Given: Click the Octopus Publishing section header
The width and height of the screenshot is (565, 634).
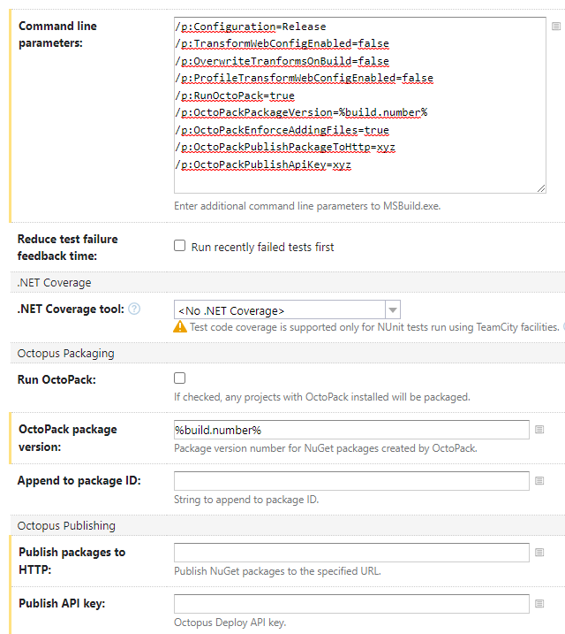Looking at the screenshot, I should click(x=66, y=525).
